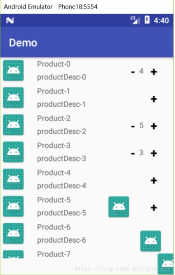The width and height of the screenshot is (175, 275).
Task: Click the floating Android icon beside productDesc-6
Action: pos(151,241)
